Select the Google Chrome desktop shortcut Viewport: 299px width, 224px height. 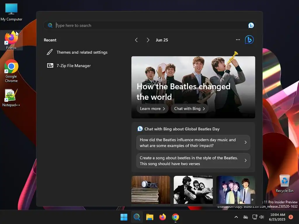[11, 71]
